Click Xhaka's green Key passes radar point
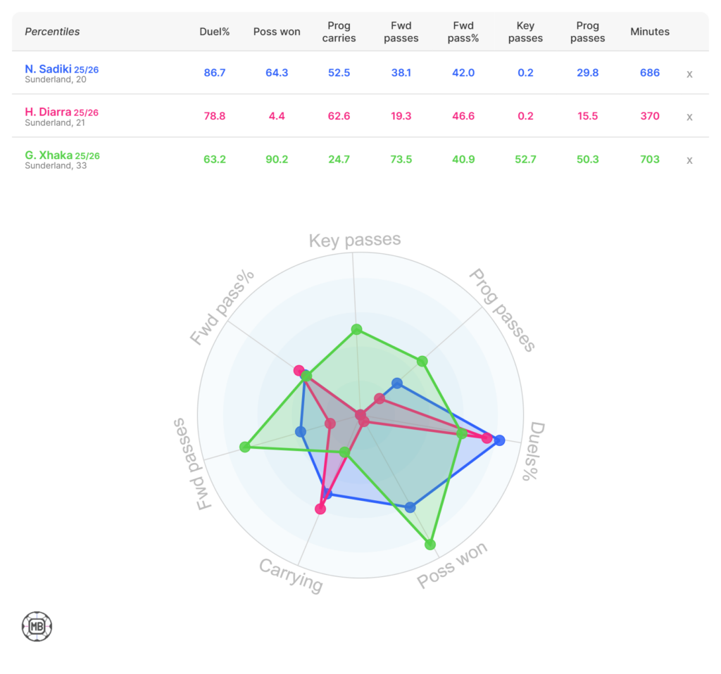Screen dimensions: 721x674 click(x=356, y=329)
